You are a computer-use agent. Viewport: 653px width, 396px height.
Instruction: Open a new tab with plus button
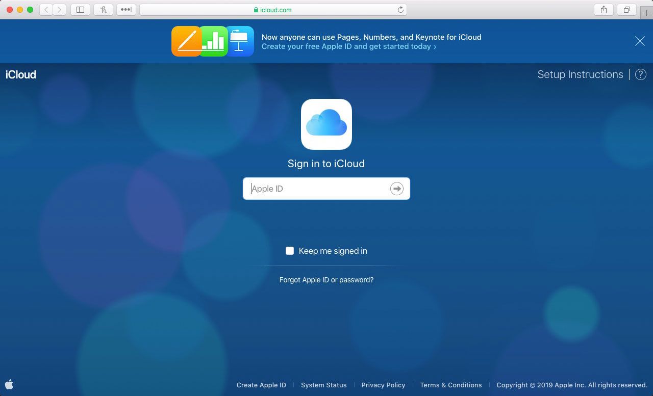646,13
